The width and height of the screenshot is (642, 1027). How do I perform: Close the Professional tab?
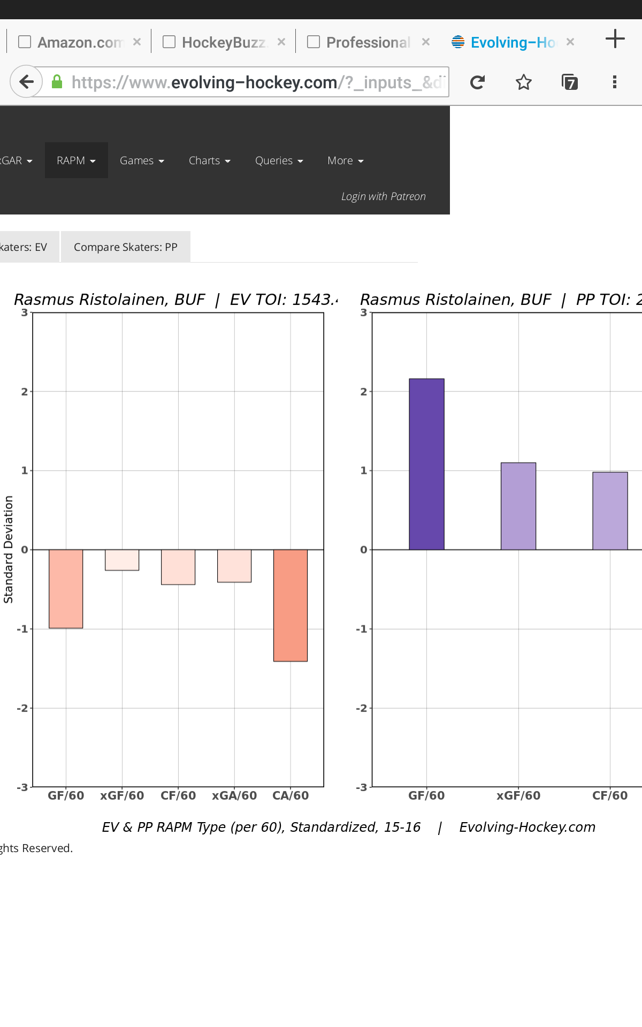click(426, 42)
